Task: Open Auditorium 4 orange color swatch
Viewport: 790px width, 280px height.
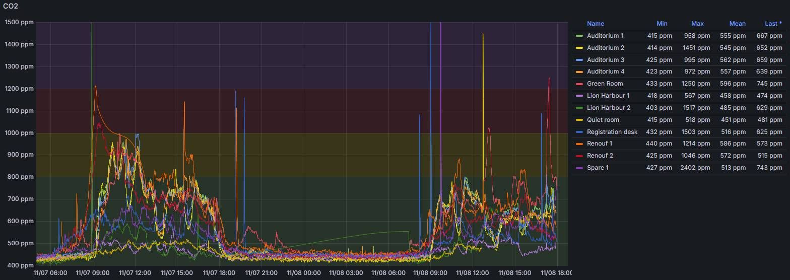Action: 579,72
